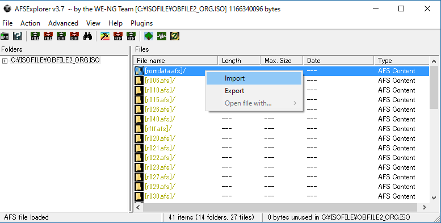The height and width of the screenshot is (223, 441).
Task: Click the hammer tool icon
Action: point(105,36)
